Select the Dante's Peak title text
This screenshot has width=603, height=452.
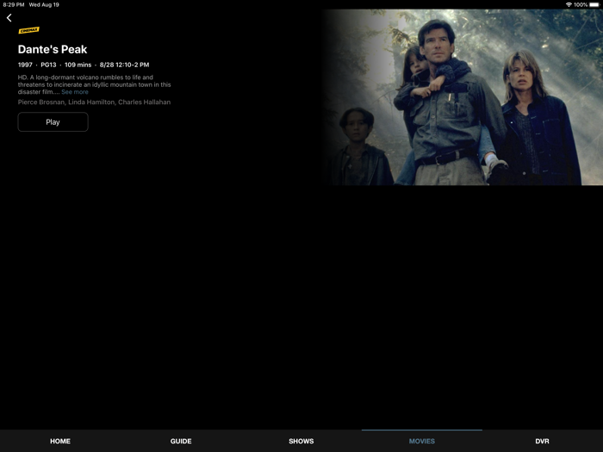pos(53,49)
